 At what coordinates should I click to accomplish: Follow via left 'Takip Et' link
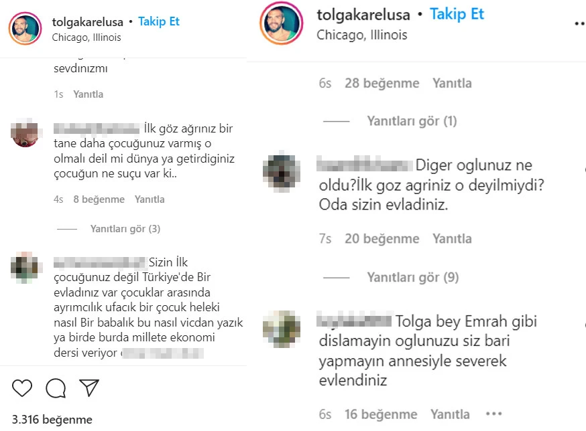point(159,21)
